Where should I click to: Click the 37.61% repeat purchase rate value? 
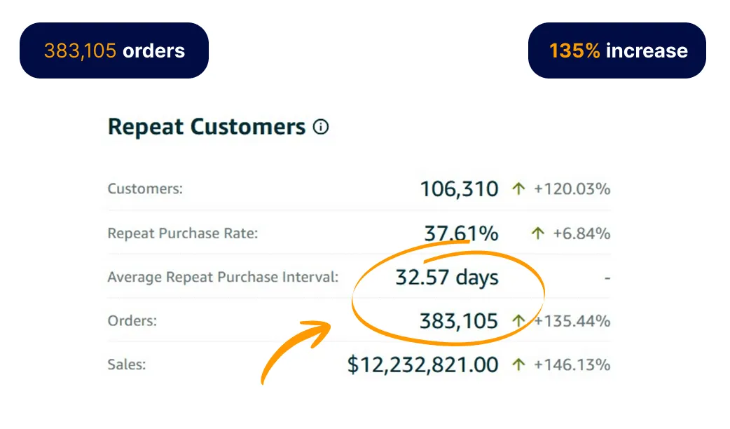tap(461, 233)
